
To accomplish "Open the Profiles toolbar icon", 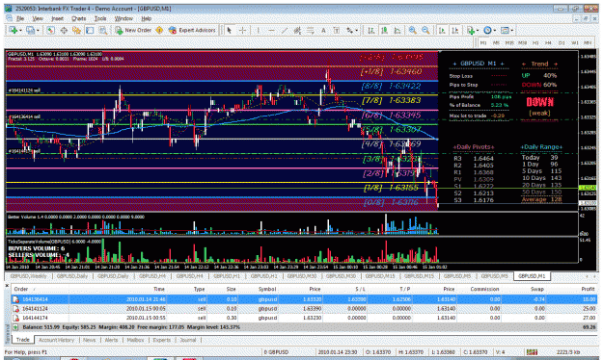I will point(30,30).
